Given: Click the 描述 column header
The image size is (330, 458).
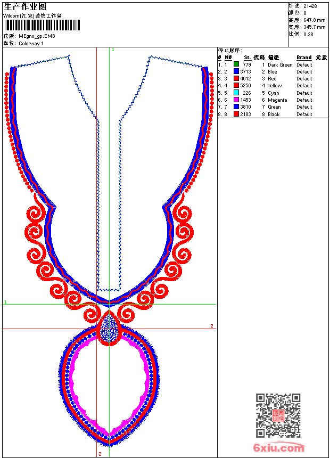Looking at the screenshot, I should pos(273,58).
